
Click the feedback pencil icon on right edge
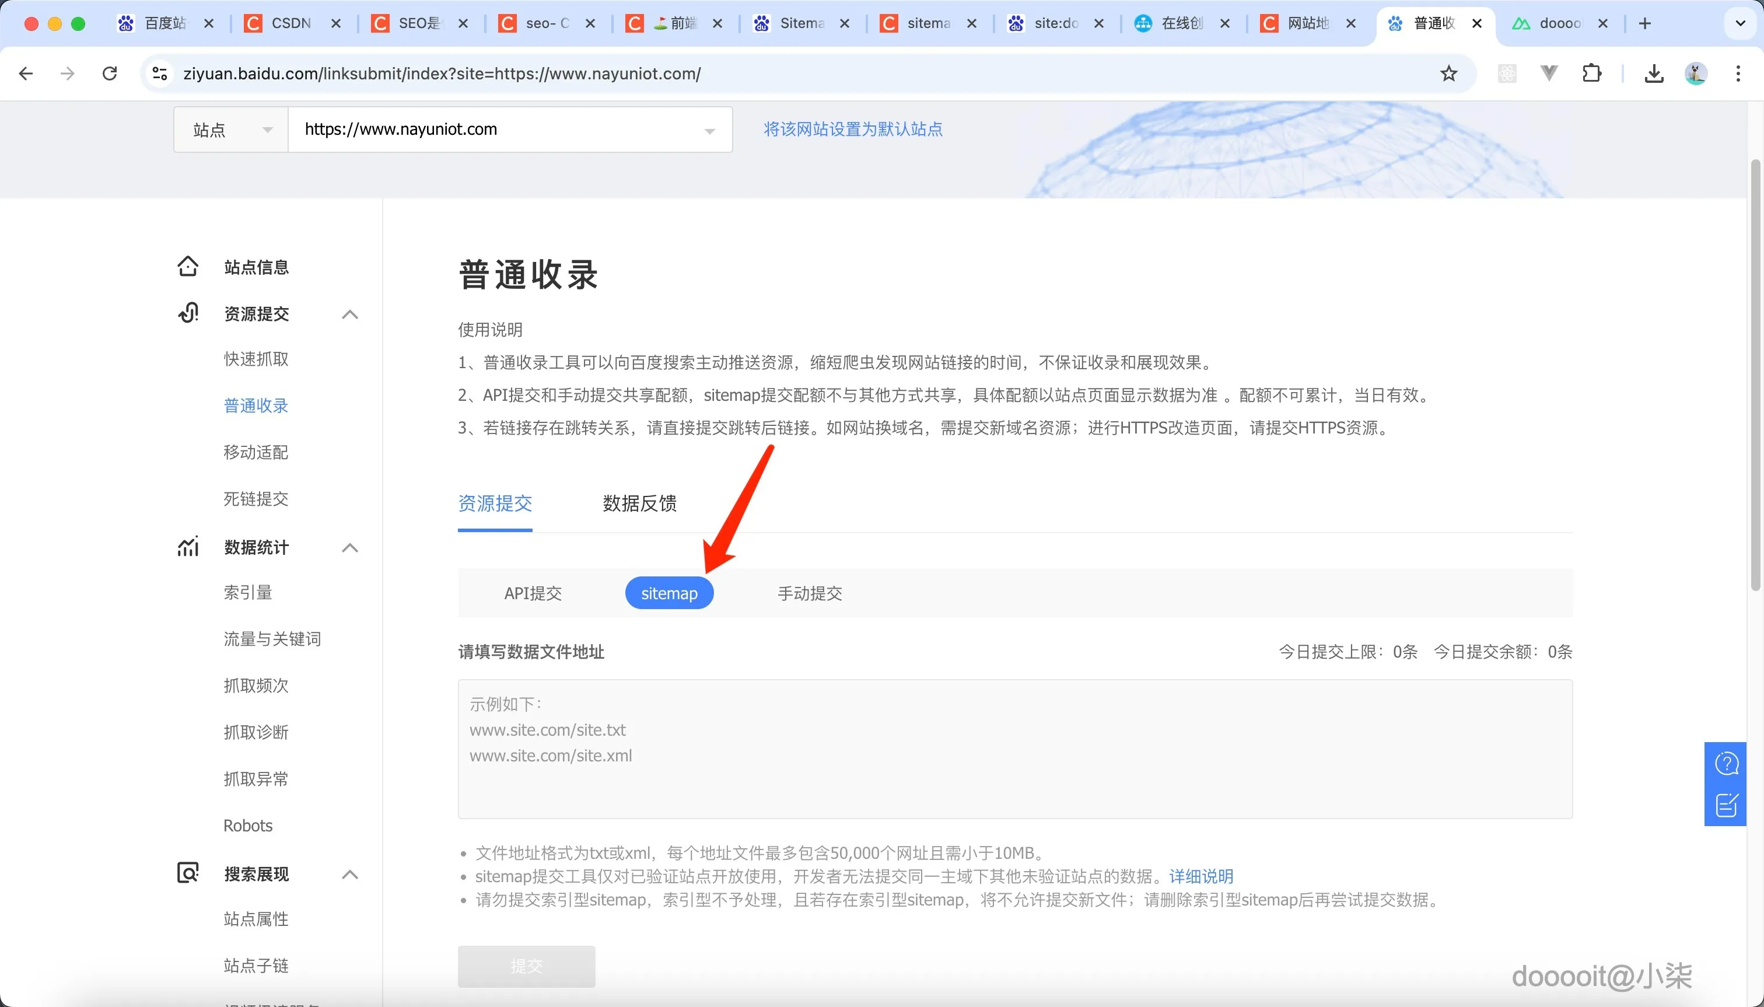1727,805
